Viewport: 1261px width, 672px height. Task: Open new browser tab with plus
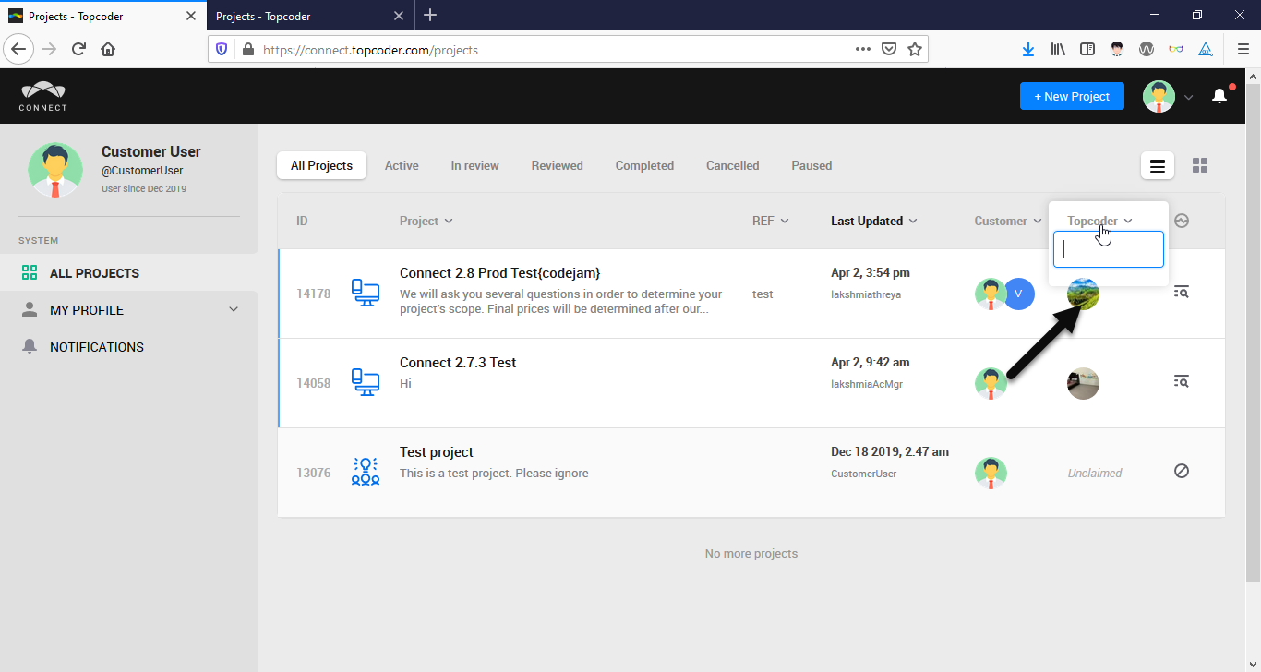[429, 16]
